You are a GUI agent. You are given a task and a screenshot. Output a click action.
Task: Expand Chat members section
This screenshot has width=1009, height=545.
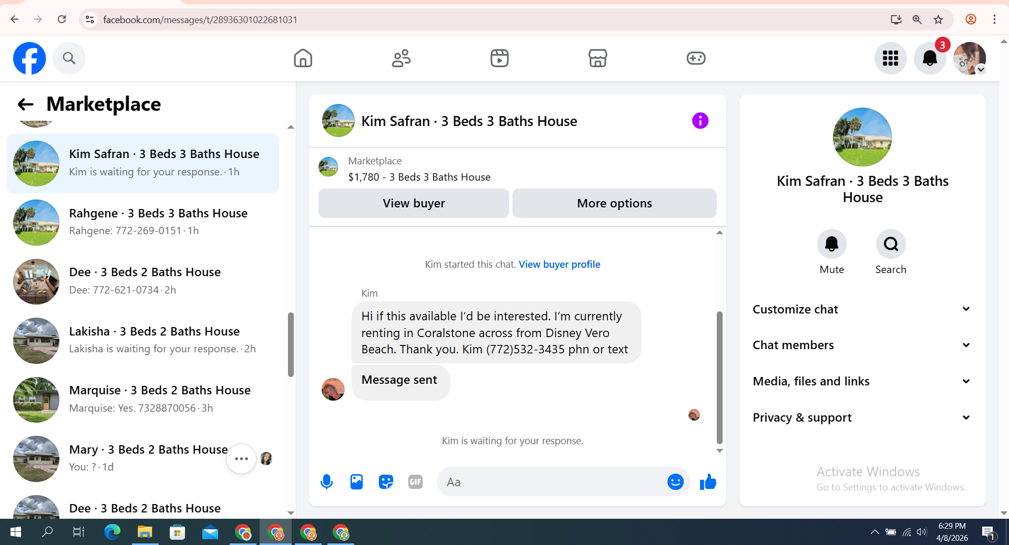pos(862,345)
